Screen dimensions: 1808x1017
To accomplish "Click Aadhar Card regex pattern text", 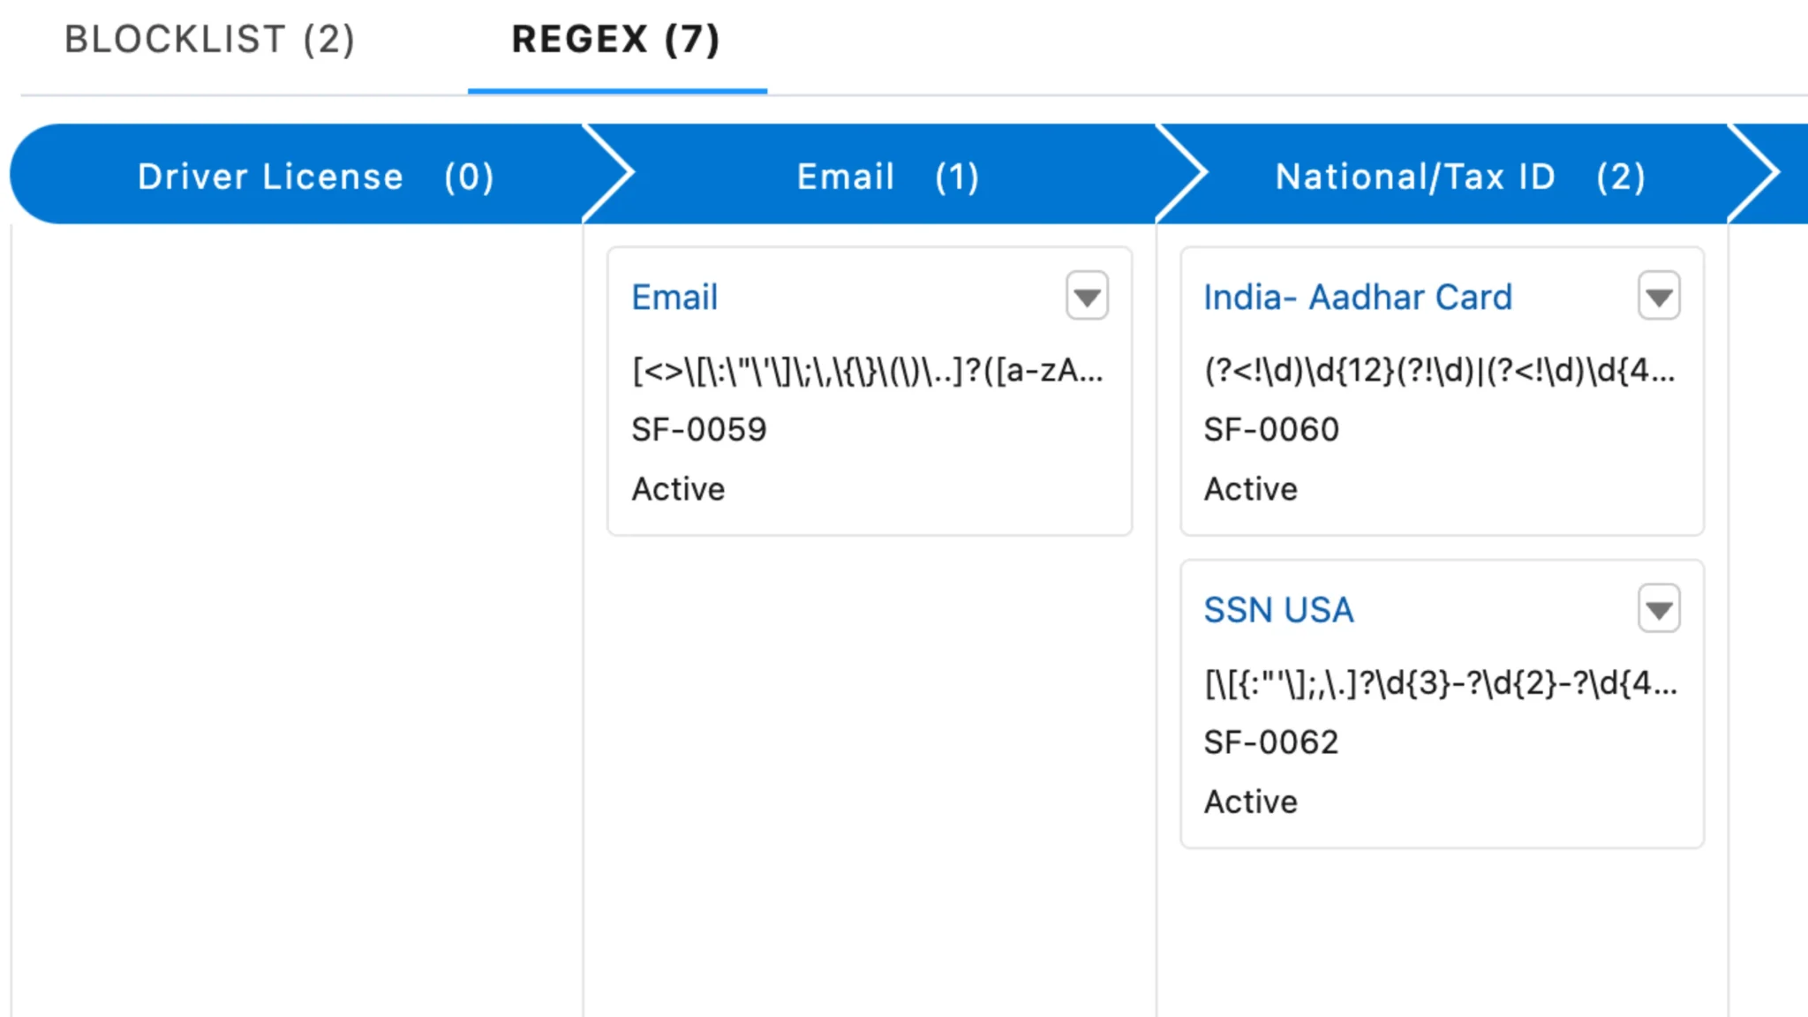I will (x=1439, y=371).
